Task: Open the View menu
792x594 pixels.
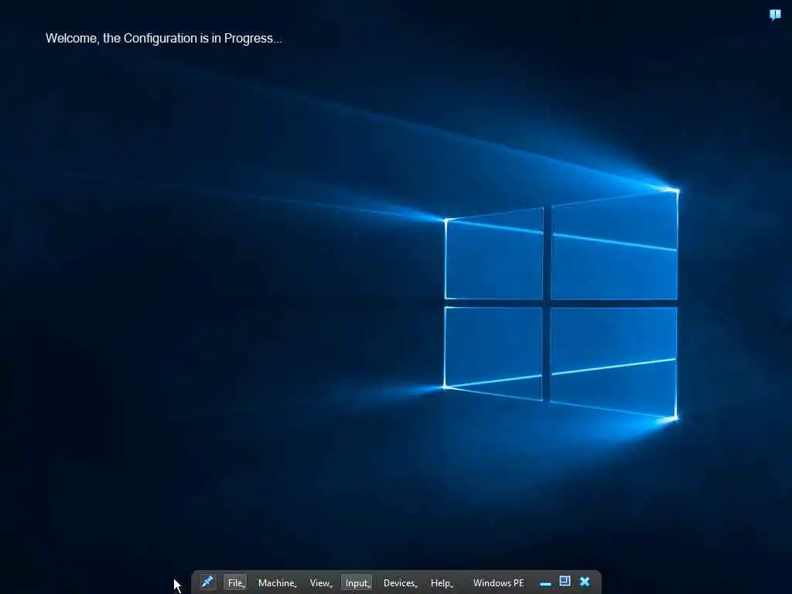Action: tap(321, 582)
